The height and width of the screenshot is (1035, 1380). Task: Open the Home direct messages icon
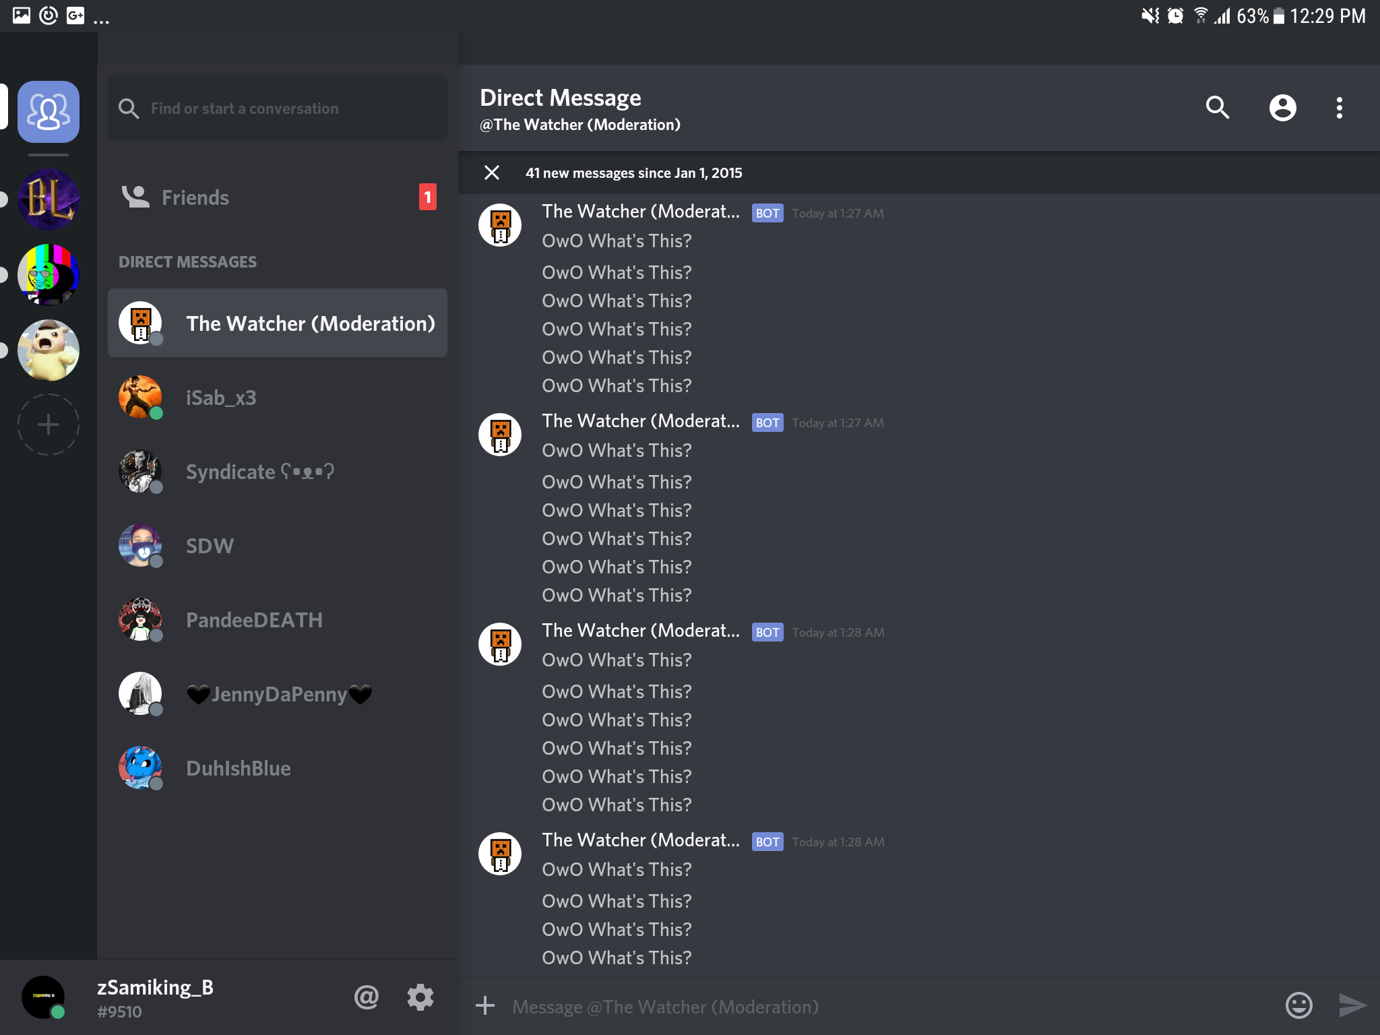click(49, 111)
